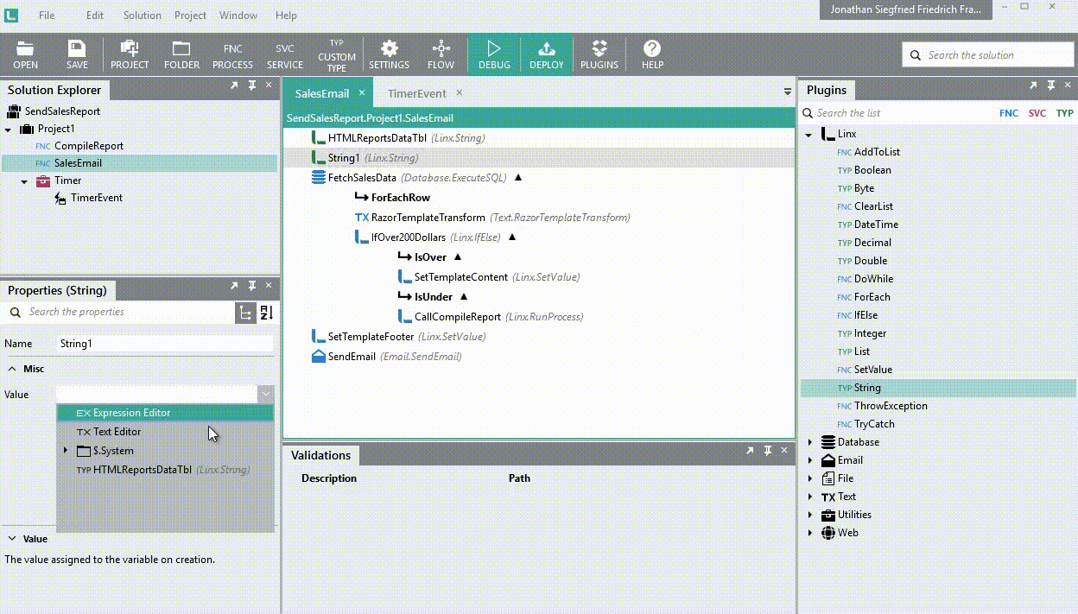The width and height of the screenshot is (1078, 614).
Task: Select CompileReport in Solution Explorer
Action: [x=88, y=146]
